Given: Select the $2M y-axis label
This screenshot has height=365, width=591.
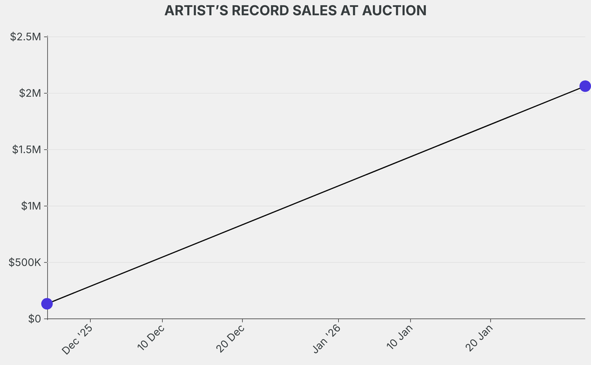Looking at the screenshot, I should 29,93.
